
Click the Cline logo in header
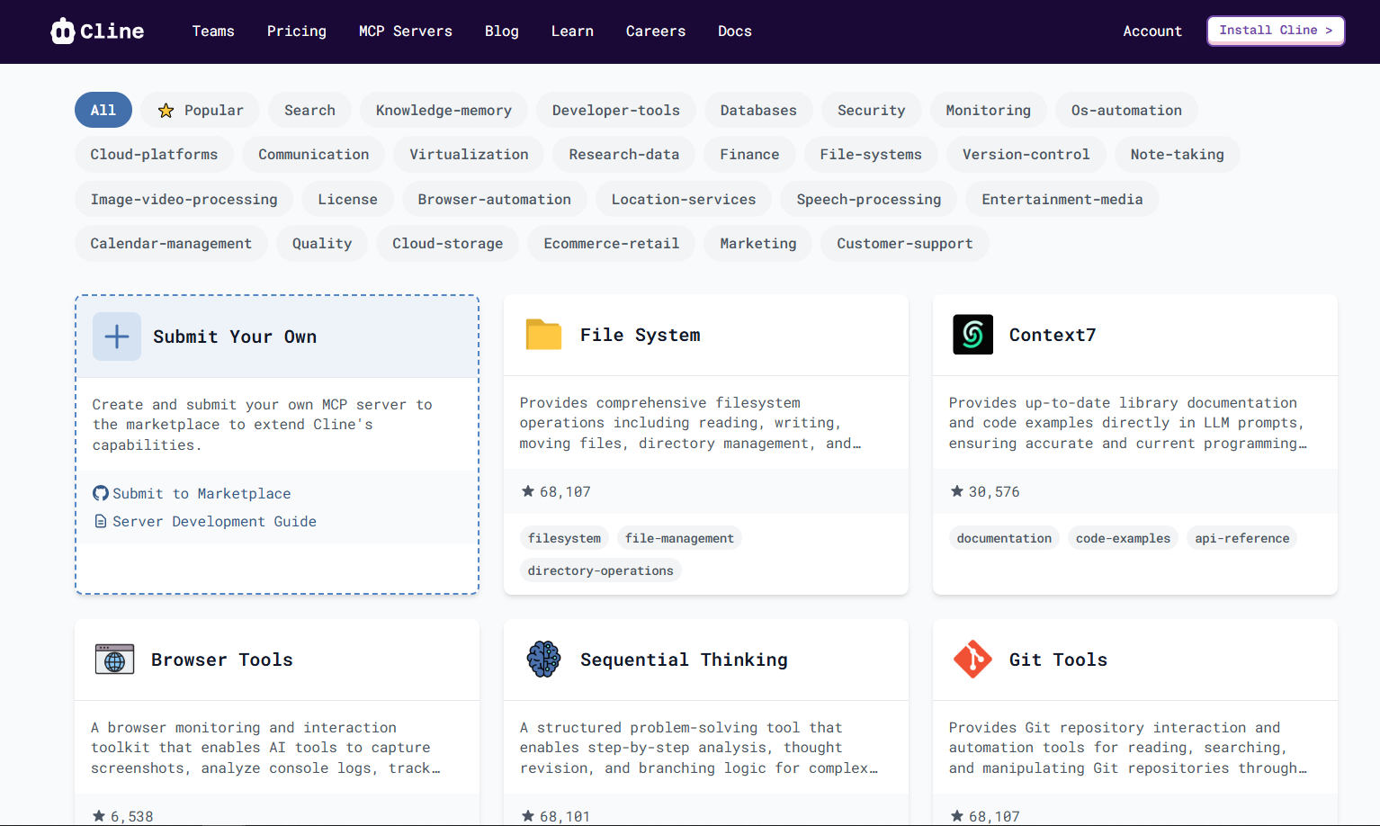[x=97, y=31]
